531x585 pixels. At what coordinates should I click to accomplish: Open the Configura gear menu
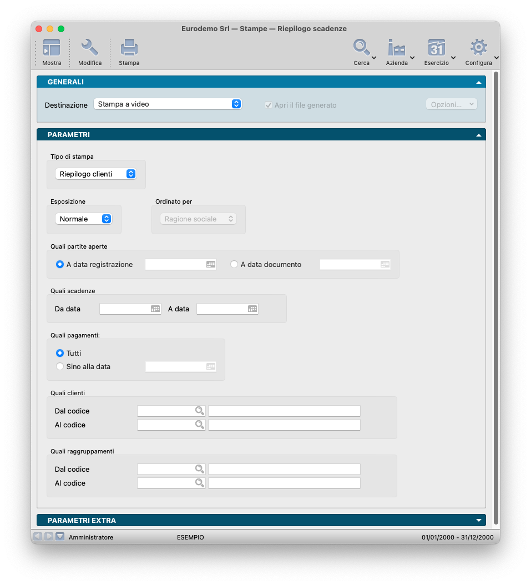pyautogui.click(x=478, y=48)
